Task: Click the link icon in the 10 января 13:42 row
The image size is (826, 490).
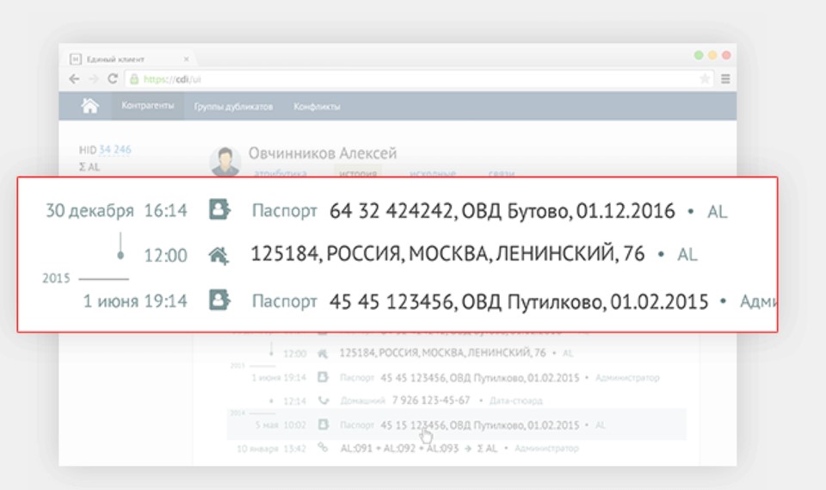Action: pos(323,447)
